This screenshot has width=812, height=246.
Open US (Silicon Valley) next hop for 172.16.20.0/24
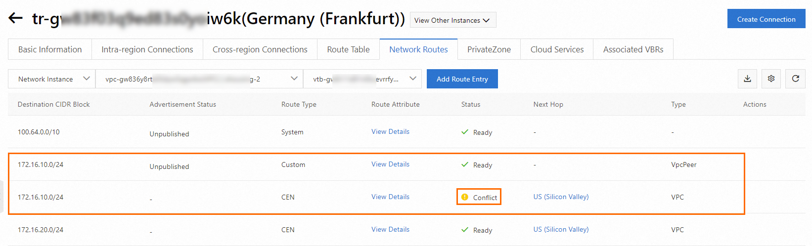coord(561,230)
